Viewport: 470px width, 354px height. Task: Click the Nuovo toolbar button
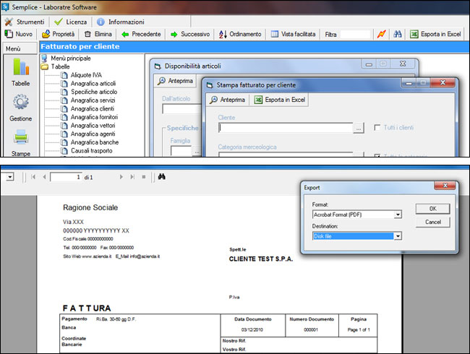[19, 34]
